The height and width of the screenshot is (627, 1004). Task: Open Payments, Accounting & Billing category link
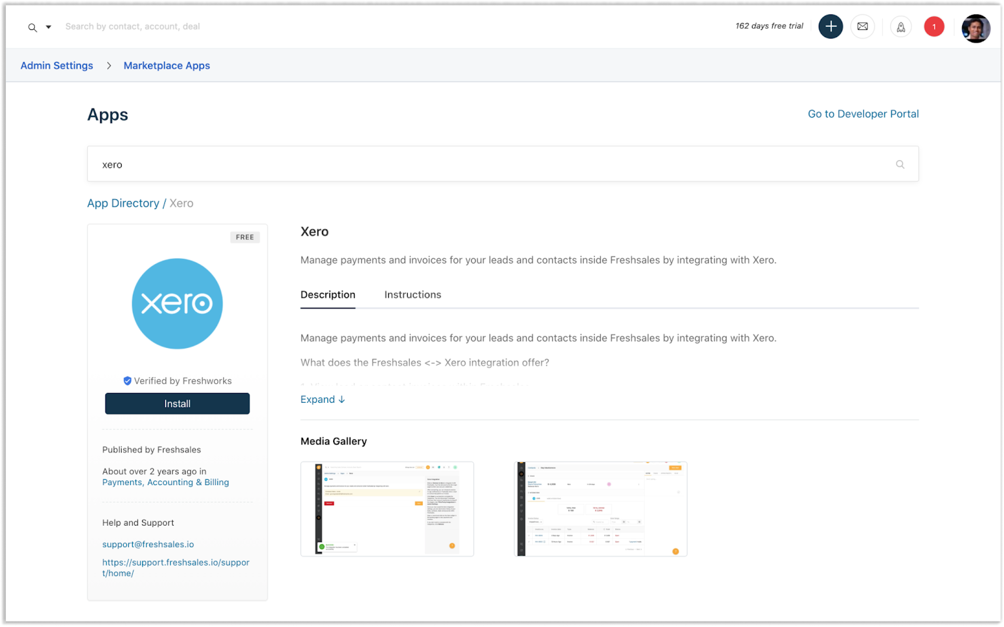coord(166,482)
